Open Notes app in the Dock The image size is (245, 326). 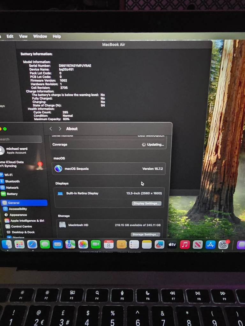[x=147, y=244]
